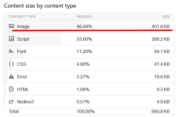176x117 pixels.
Task: Click the JS Script icon
Action: tap(11, 39)
